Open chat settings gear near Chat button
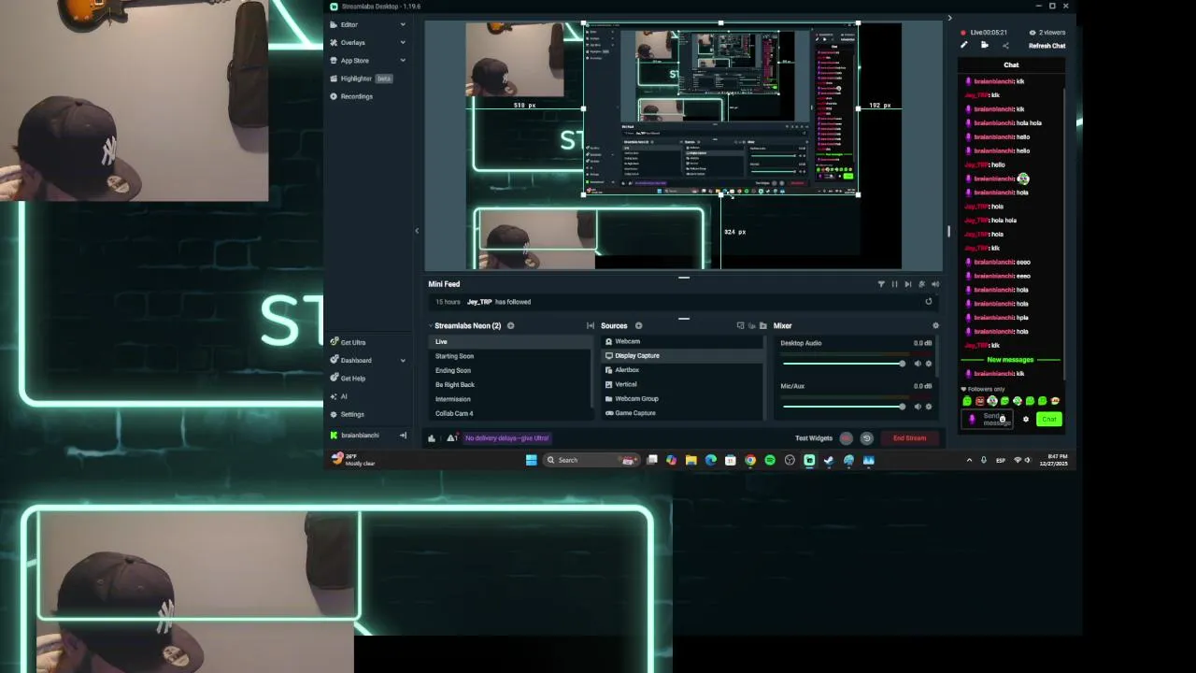Viewport: 1196px width, 673px height. [1026, 419]
